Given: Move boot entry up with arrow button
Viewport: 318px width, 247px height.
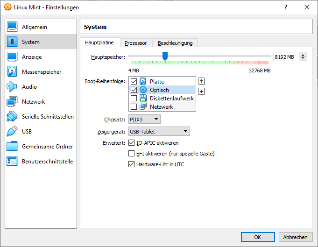Looking at the screenshot, I should click(x=201, y=81).
